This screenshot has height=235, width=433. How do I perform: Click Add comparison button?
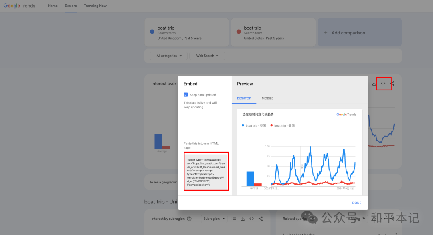pos(360,32)
